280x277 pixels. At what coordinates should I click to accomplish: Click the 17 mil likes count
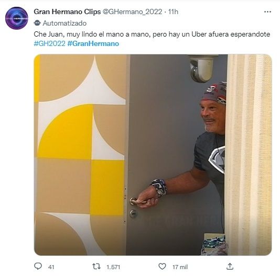[x=180, y=267]
